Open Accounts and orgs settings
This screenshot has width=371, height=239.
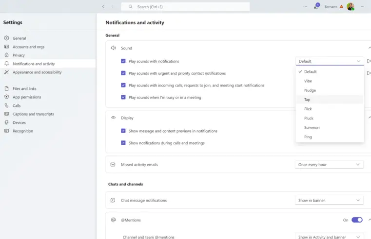tap(48, 47)
